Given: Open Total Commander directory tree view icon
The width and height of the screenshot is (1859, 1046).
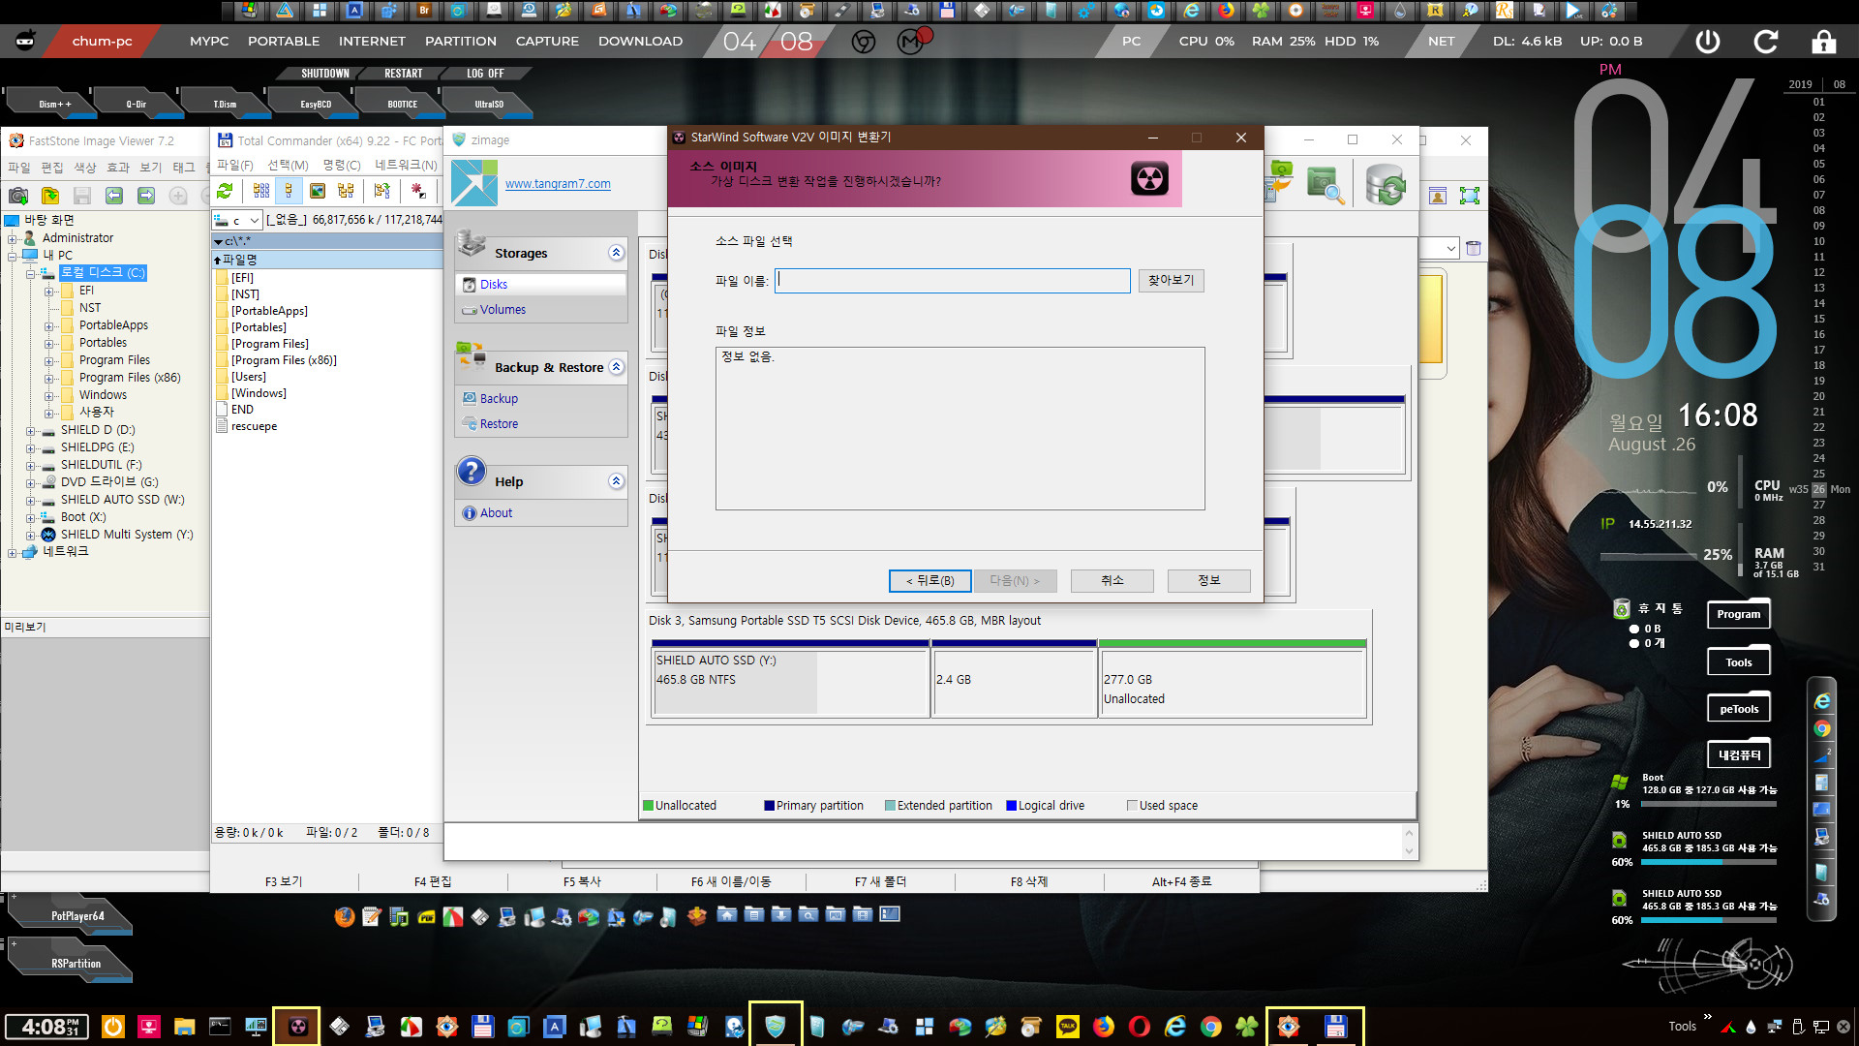Looking at the screenshot, I should tap(346, 191).
